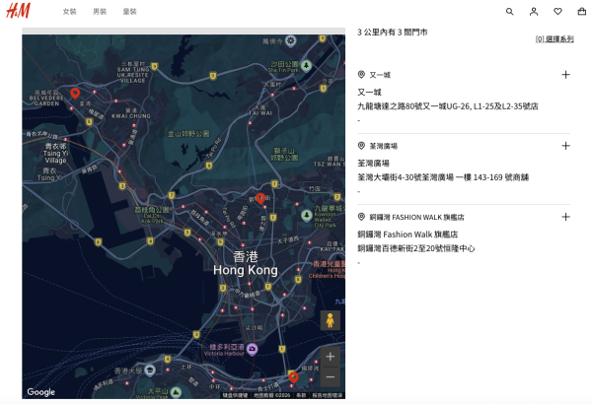Click the Street View pegman icon
Screen dimensions: 592x404
pos(331,320)
